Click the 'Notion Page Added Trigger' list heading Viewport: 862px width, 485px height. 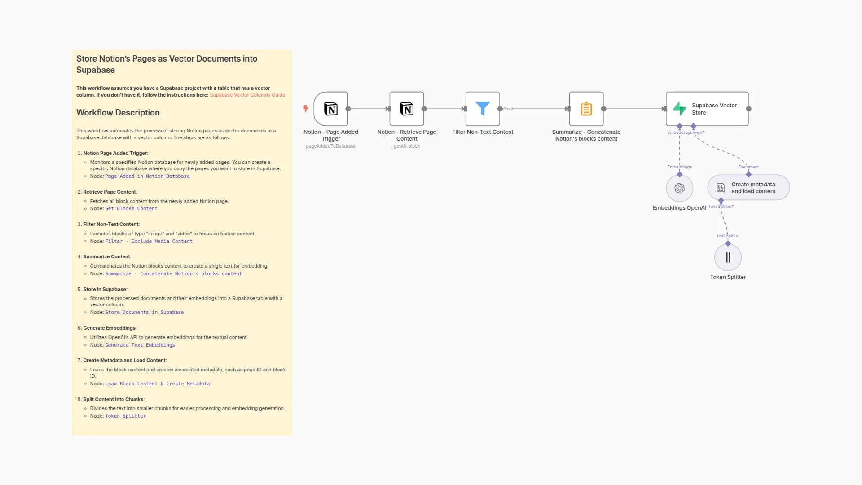coord(115,154)
